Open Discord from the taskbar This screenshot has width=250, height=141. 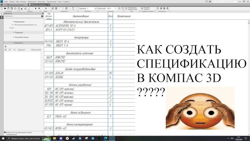pos(61,138)
